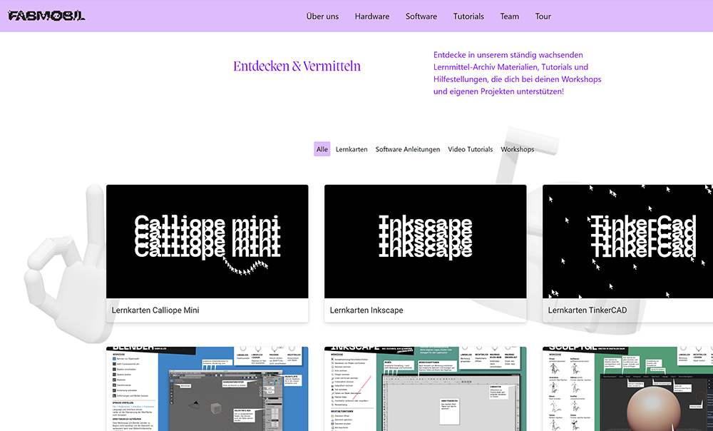
Task: Open the Über uns menu item
Action: pyautogui.click(x=322, y=16)
